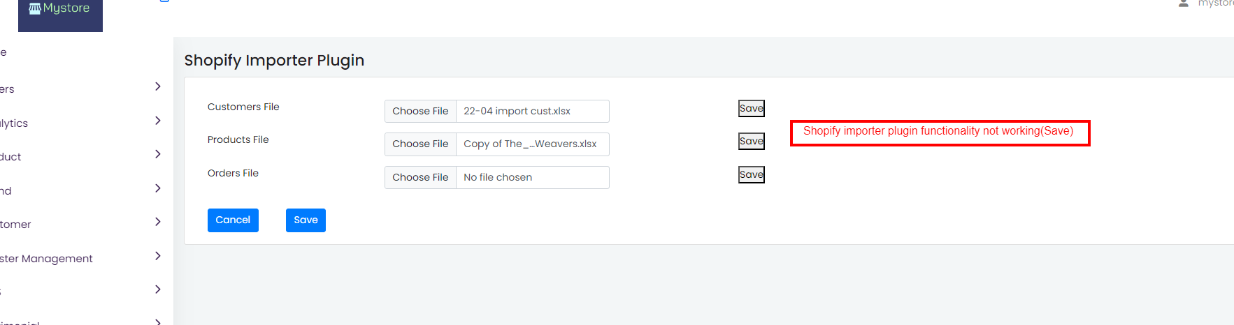
Task: Open the Master Management menu item
Action: pos(46,259)
